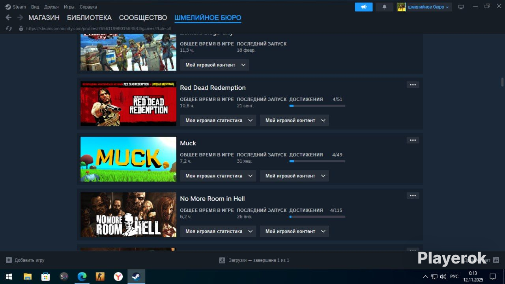Open options for Muck three-dots button
This screenshot has height=284, width=505.
point(413,140)
